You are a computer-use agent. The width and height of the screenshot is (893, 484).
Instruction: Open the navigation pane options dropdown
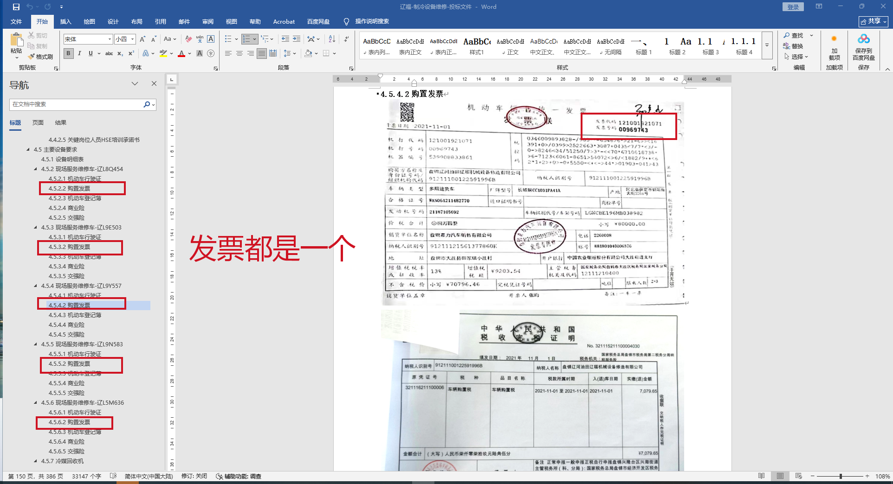(135, 83)
